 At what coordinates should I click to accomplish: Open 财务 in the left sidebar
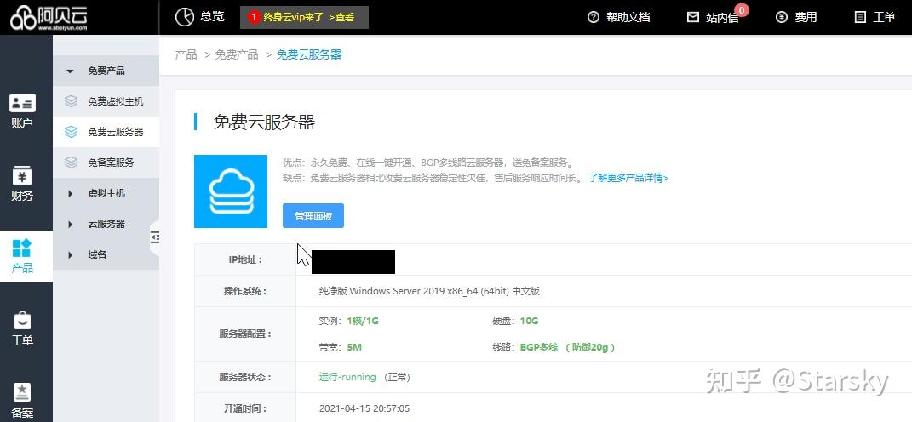point(22,183)
